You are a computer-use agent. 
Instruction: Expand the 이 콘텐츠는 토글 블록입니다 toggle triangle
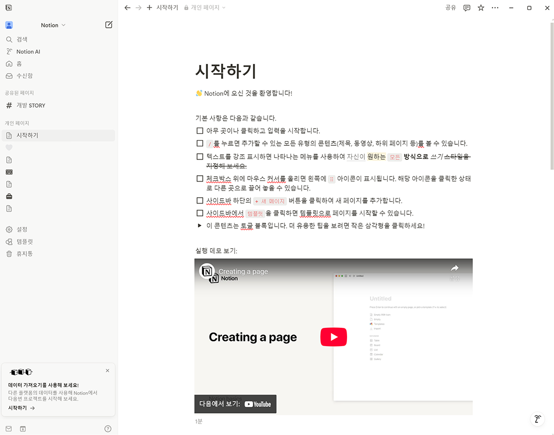pyautogui.click(x=200, y=225)
